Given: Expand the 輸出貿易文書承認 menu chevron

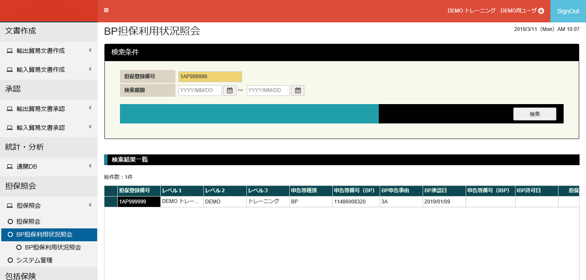Looking at the screenshot, I should click(x=90, y=108).
